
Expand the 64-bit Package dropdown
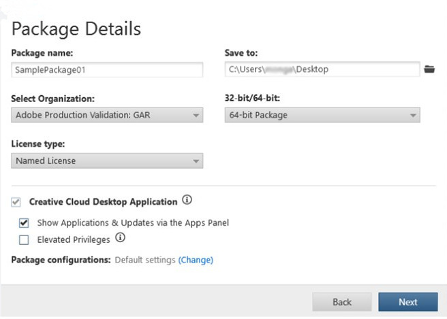(x=322, y=116)
